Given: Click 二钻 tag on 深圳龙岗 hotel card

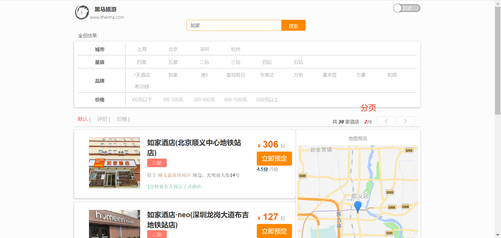Looking at the screenshot, I should click(157, 234).
